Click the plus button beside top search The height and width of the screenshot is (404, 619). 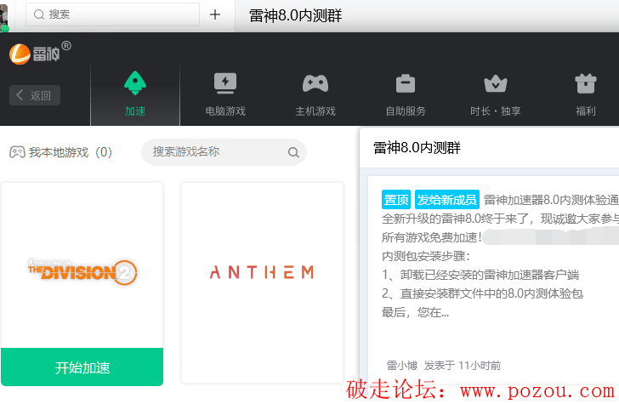coord(215,14)
